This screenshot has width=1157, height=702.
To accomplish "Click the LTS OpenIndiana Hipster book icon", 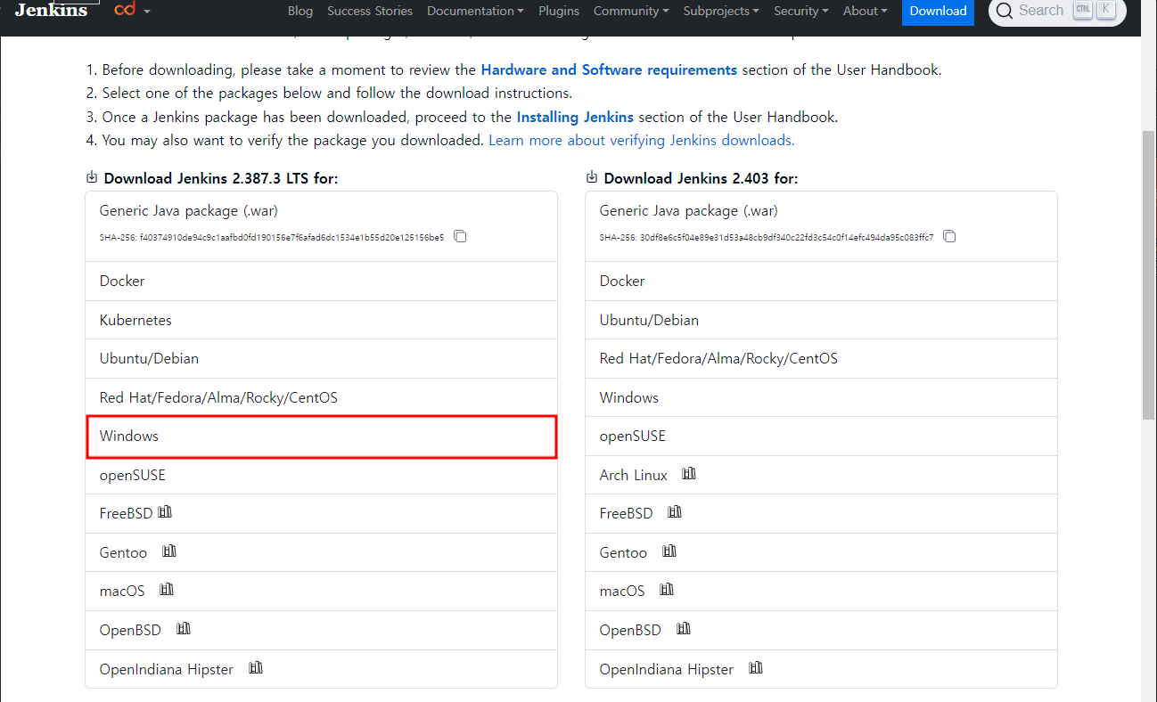I will click(256, 668).
